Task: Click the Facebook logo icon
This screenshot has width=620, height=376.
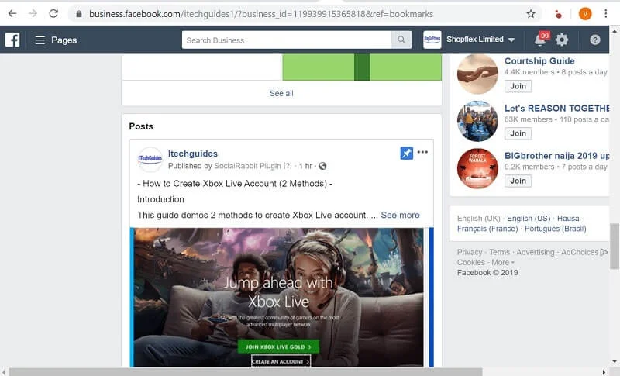Action: pos(12,40)
